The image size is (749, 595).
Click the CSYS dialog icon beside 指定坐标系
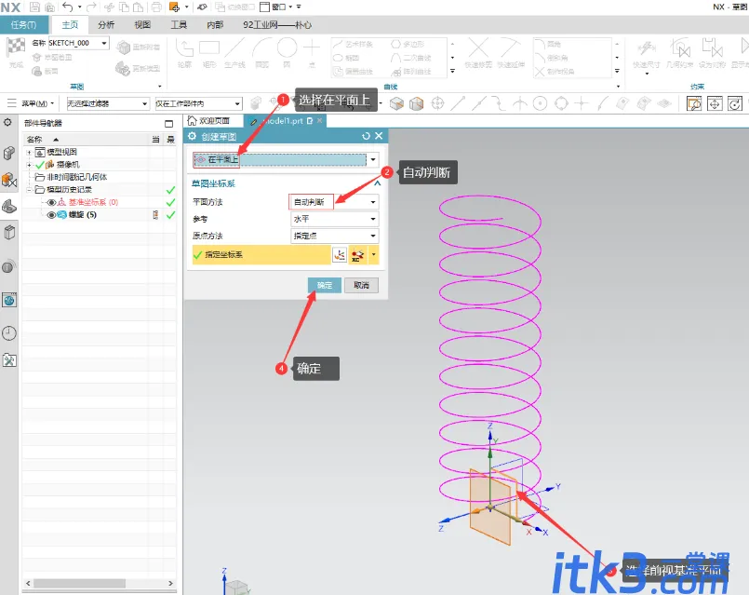coord(340,255)
